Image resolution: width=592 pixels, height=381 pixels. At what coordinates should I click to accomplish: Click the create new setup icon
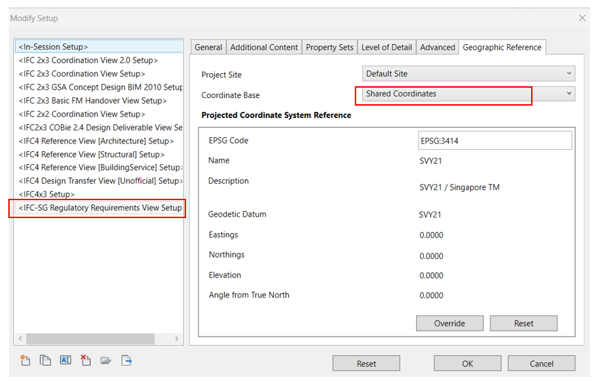coord(26,360)
